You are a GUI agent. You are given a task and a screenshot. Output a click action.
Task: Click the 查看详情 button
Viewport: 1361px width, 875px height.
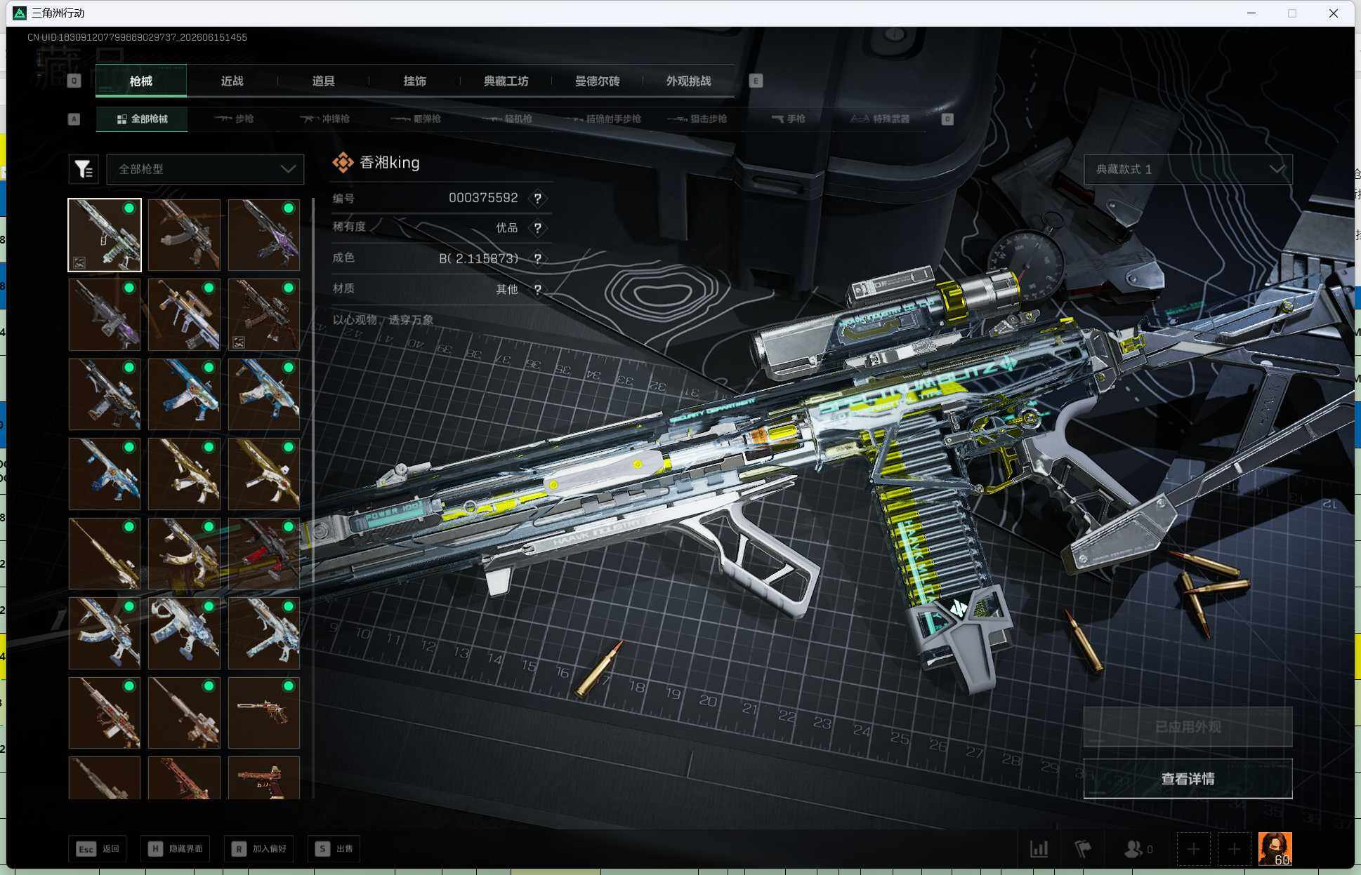pos(1188,779)
